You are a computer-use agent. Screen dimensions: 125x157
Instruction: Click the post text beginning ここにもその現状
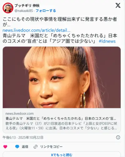[x=60, y=22]
